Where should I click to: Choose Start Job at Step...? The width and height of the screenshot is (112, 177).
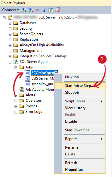80,86
